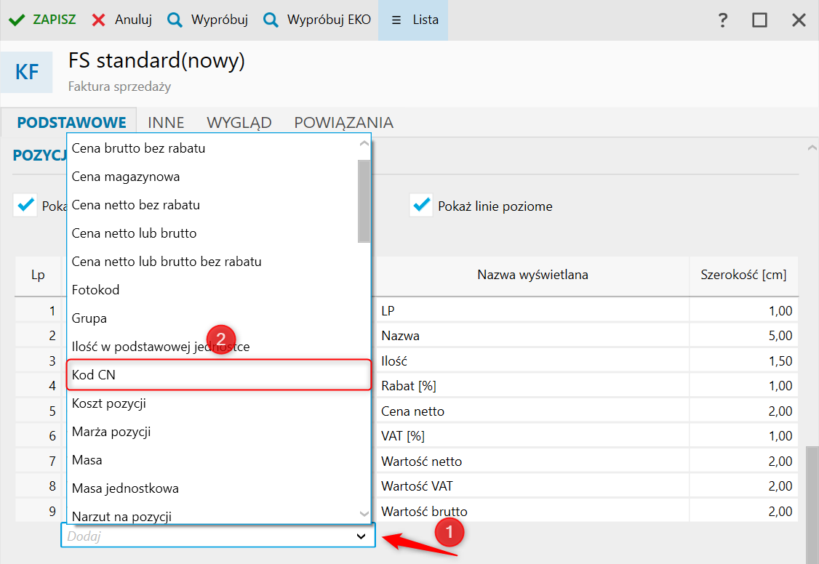
Task: Click the dropdown list down scroll arrow
Action: [x=364, y=514]
